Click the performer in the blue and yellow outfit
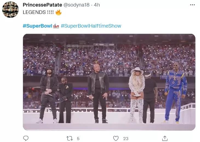 175,91
